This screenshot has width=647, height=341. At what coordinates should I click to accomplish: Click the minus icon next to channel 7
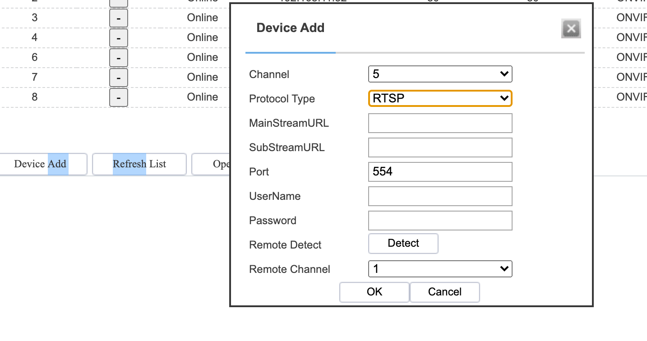(118, 78)
